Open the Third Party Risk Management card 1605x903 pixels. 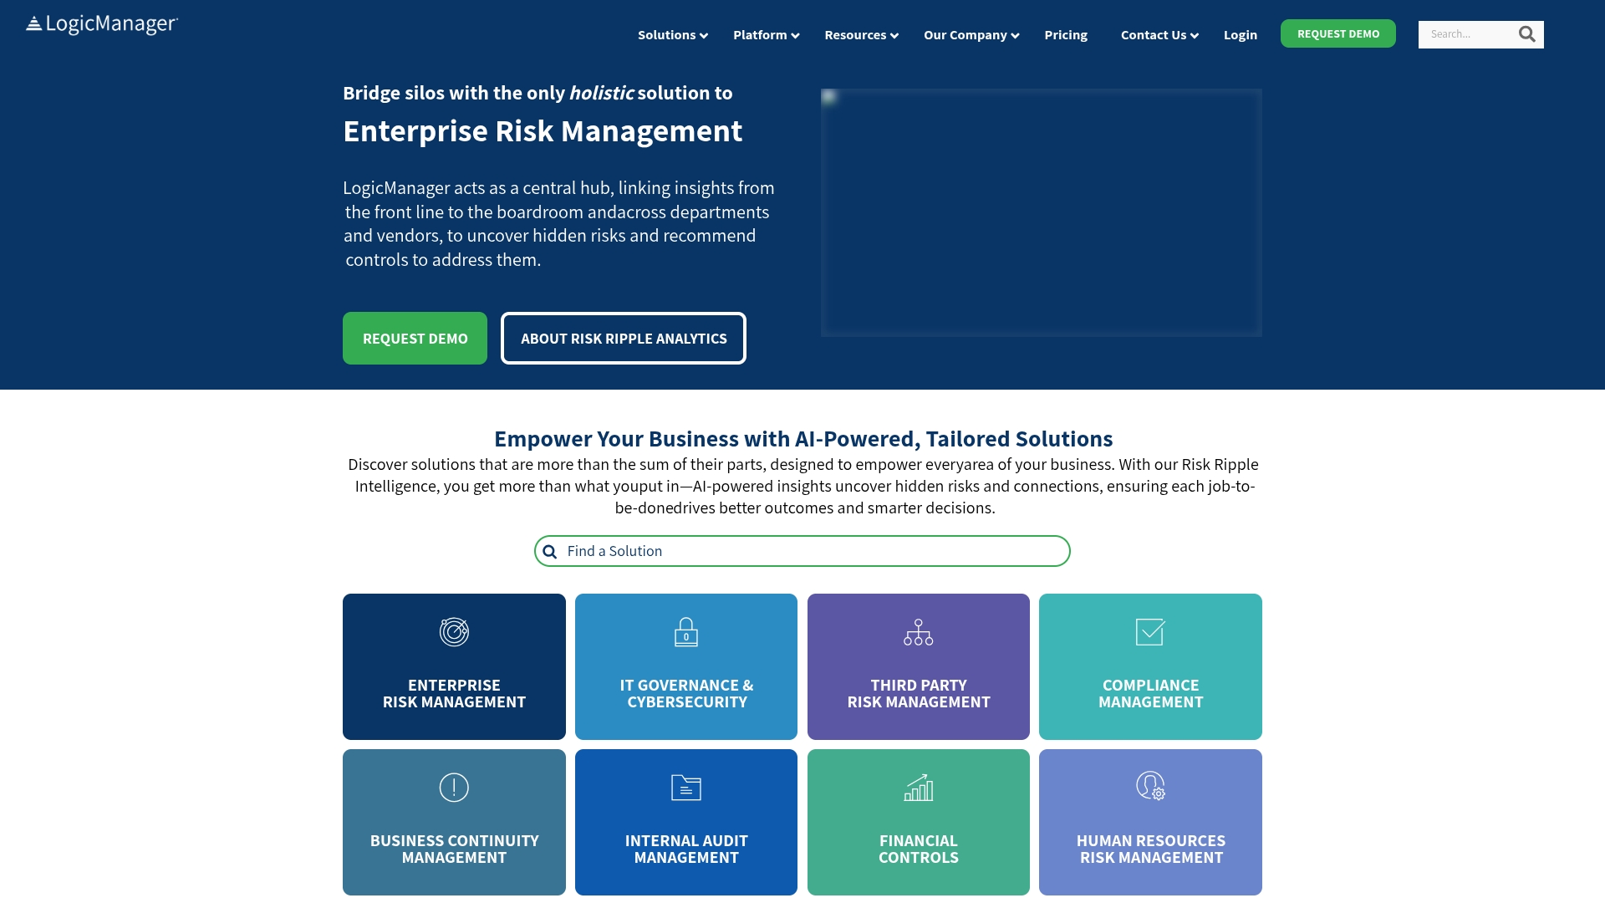click(918, 666)
